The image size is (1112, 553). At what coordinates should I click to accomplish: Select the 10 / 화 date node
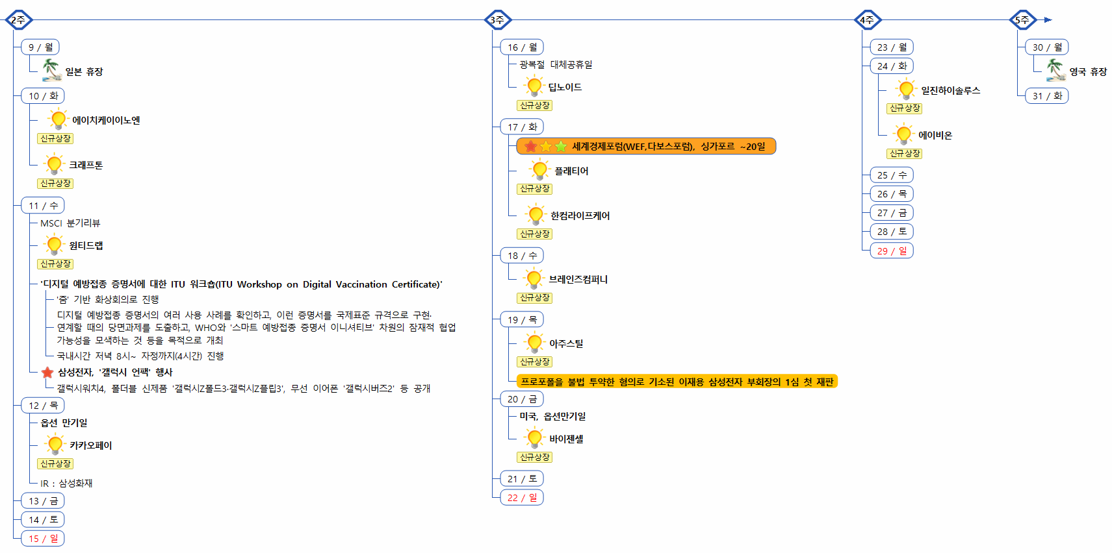click(x=43, y=95)
